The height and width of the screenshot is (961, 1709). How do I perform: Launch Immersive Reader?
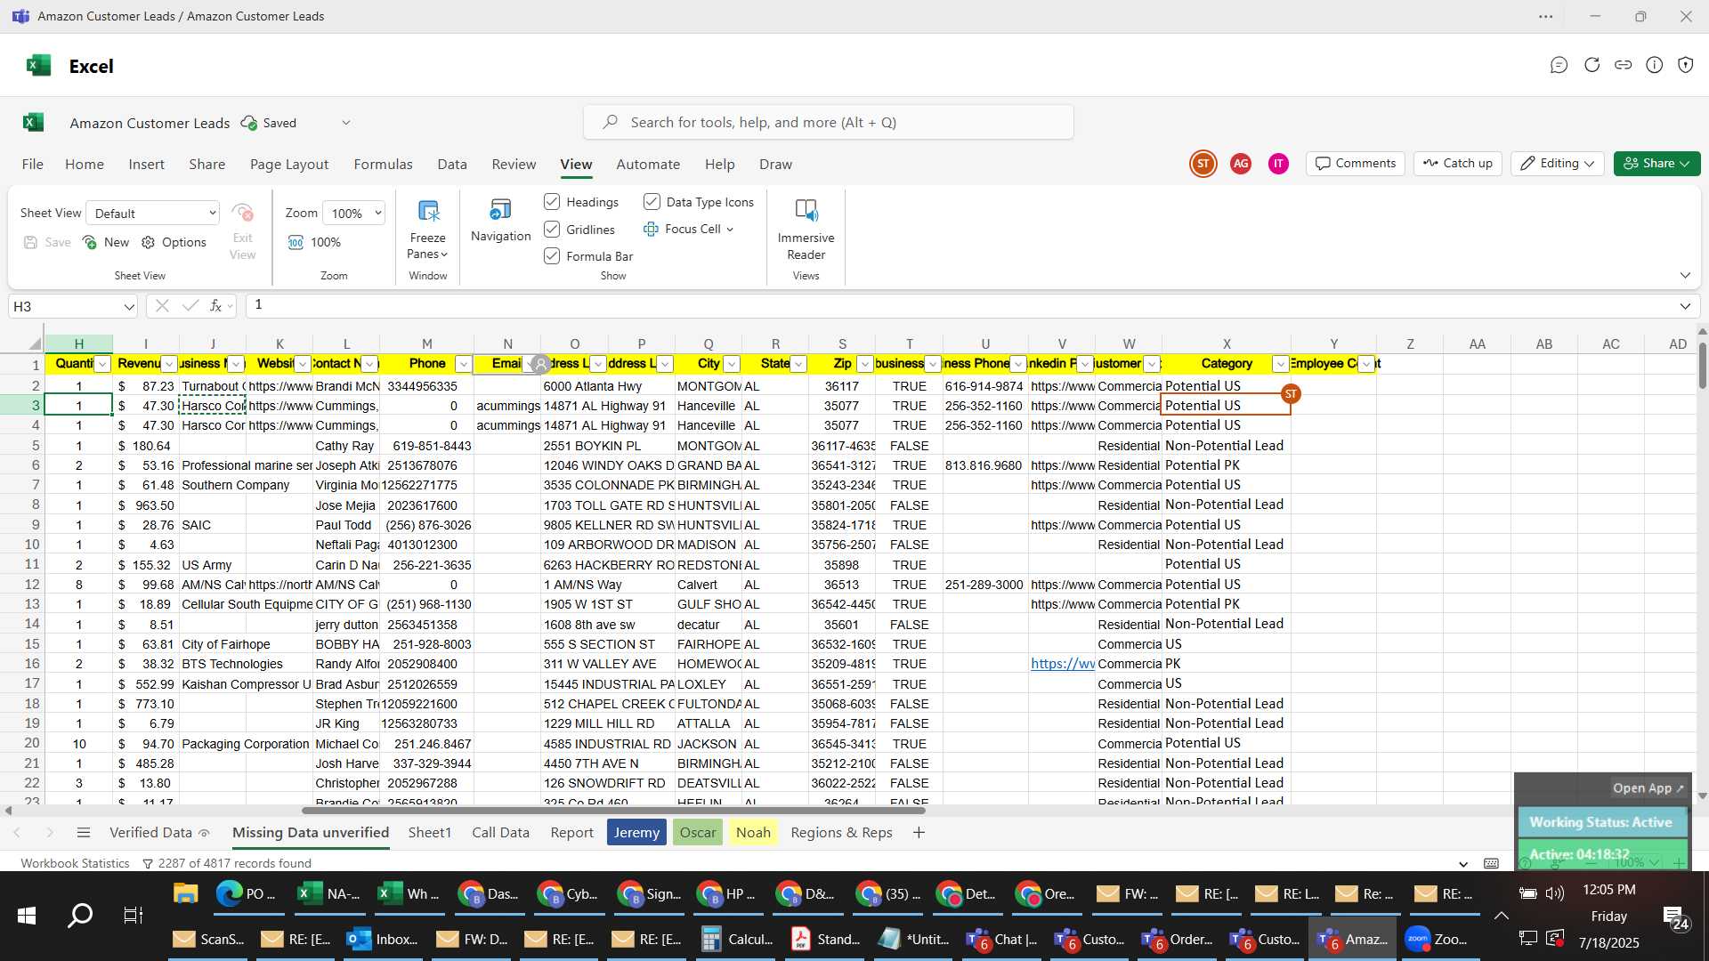pyautogui.click(x=806, y=211)
